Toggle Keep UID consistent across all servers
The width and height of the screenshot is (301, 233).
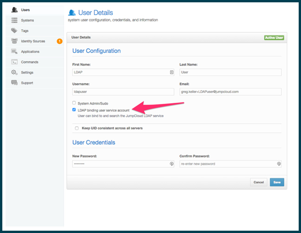tap(77, 128)
